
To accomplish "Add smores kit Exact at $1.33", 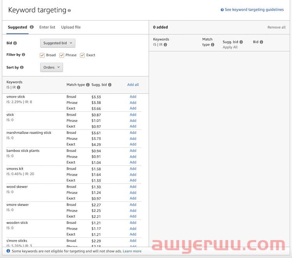I will pos(133,180).
